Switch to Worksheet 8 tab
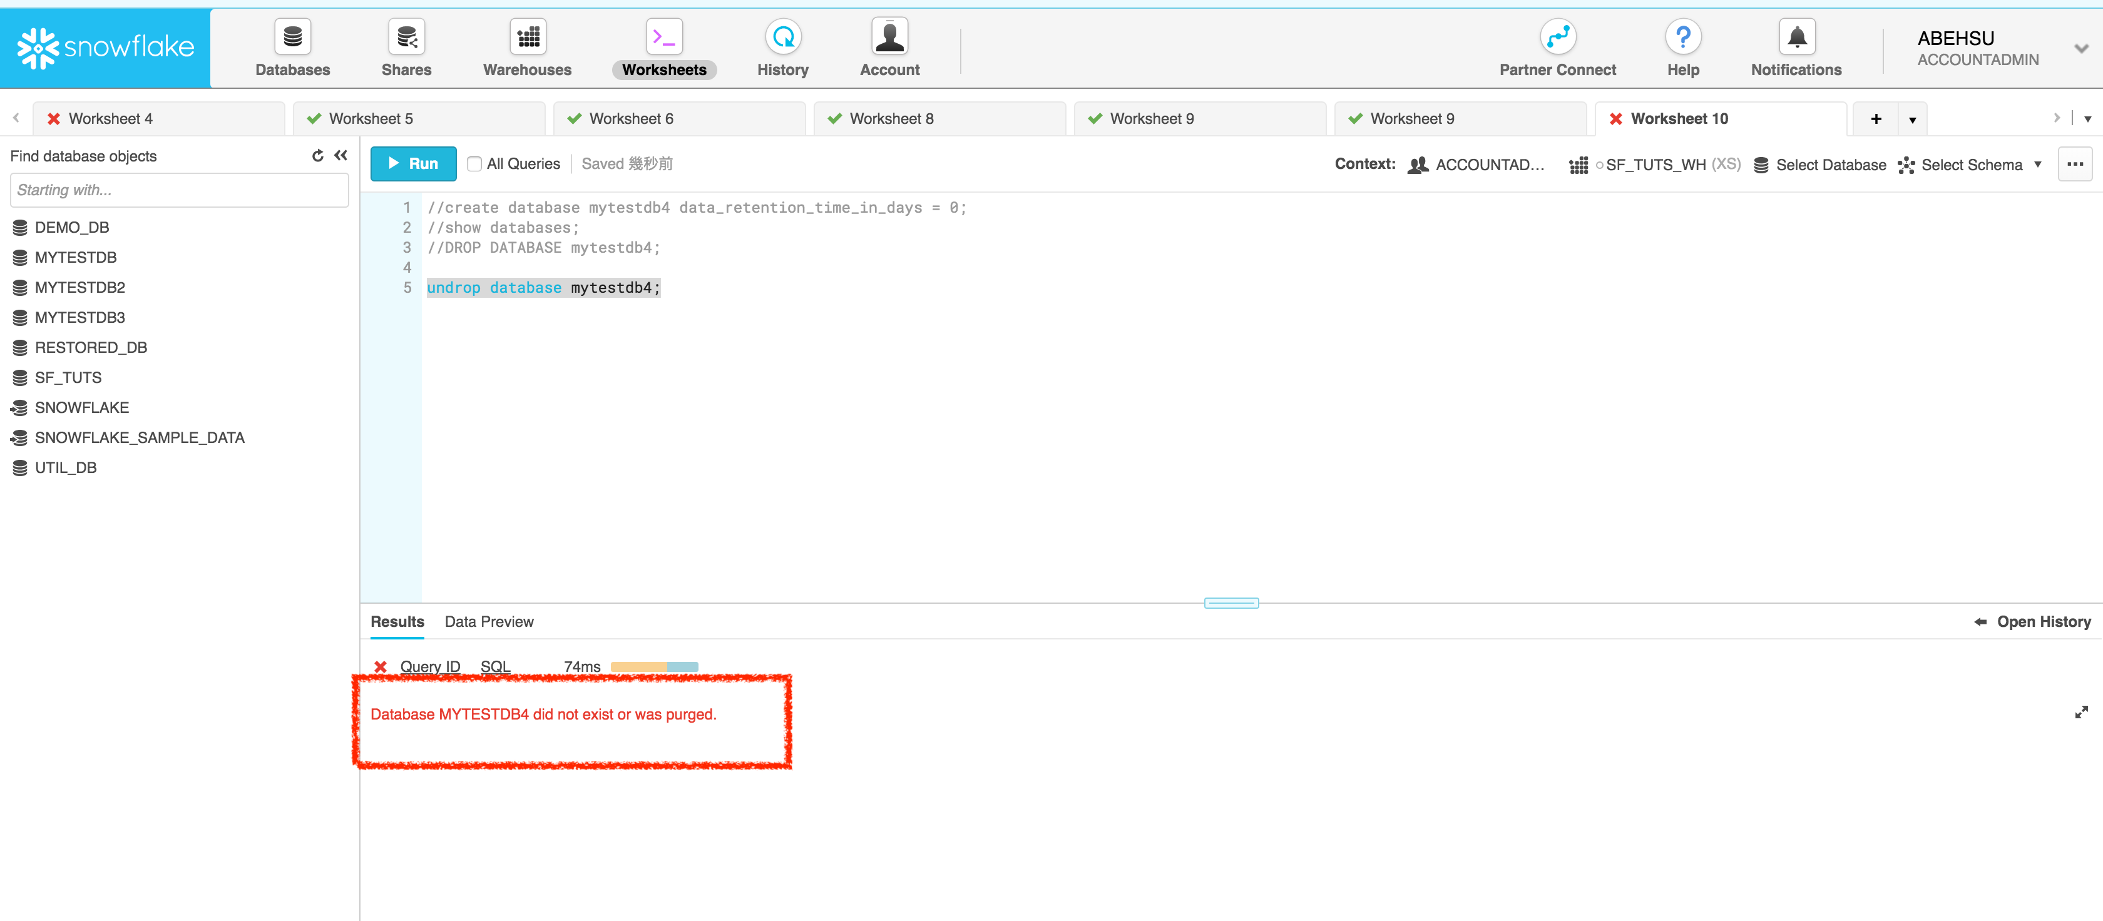The width and height of the screenshot is (2103, 921). point(939,119)
